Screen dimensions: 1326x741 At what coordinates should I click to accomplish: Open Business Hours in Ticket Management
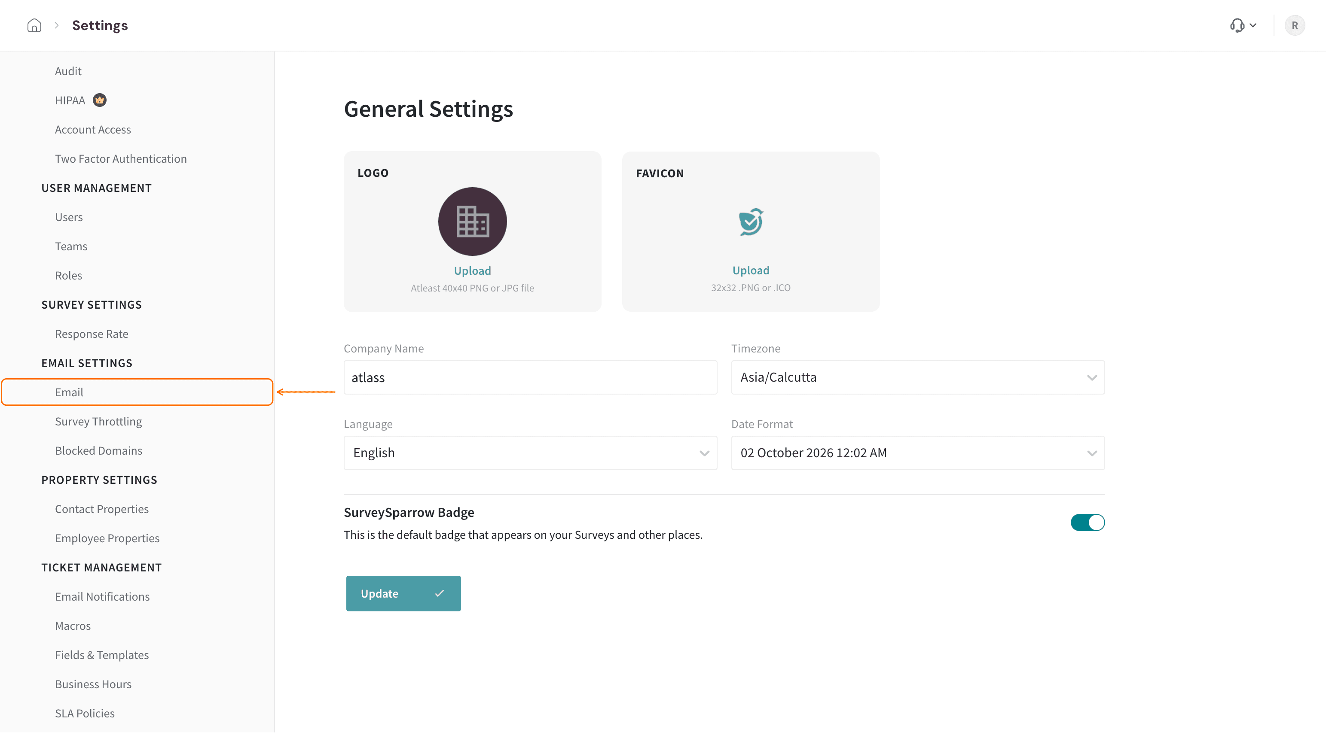click(x=93, y=684)
